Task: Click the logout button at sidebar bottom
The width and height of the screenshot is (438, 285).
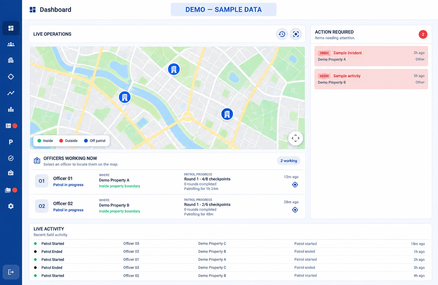Action: pyautogui.click(x=11, y=272)
